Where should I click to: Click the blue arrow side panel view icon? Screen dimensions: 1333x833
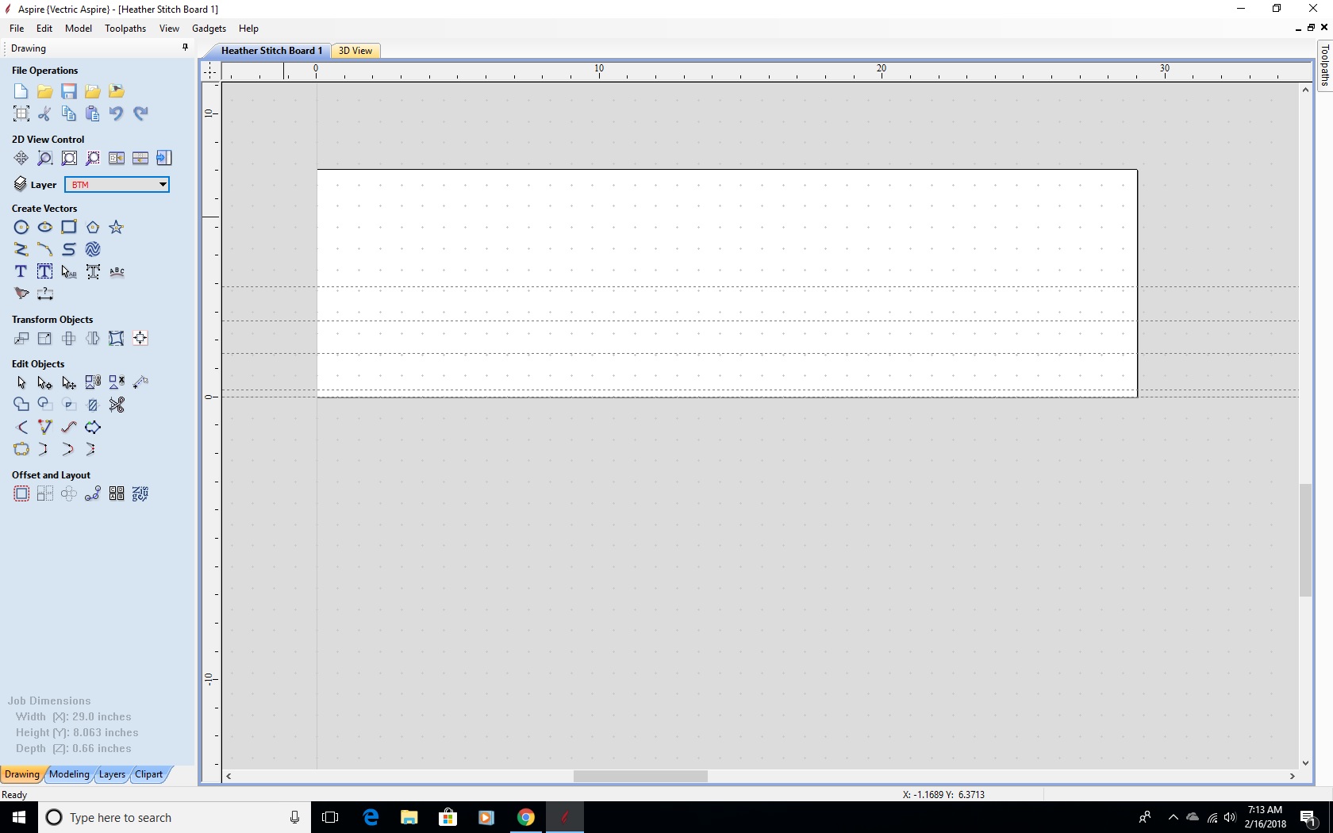164,159
